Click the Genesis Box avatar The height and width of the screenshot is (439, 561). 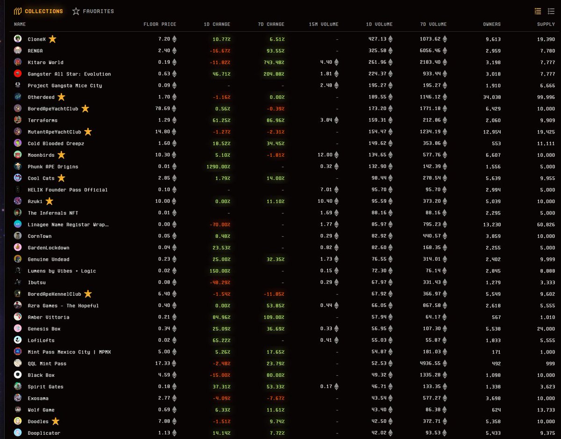coord(18,329)
